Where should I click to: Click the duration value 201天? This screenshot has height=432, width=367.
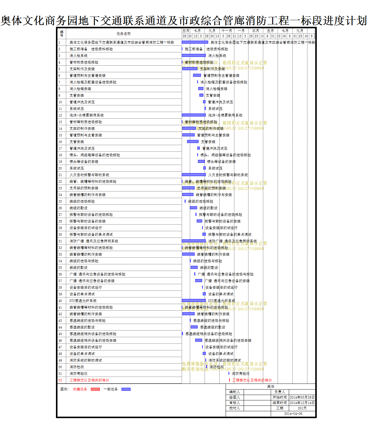(302, 408)
